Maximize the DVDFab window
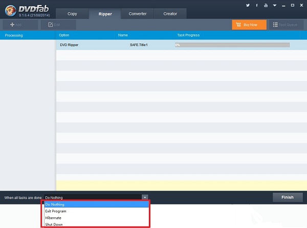 coord(293,5)
